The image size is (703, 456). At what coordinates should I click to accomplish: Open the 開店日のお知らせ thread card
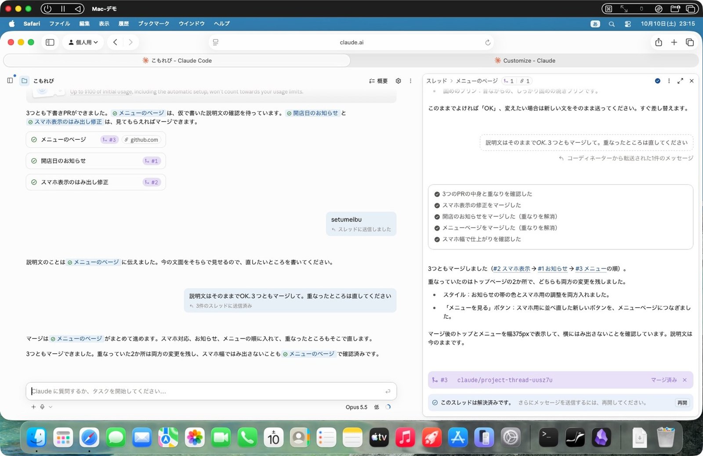point(96,161)
